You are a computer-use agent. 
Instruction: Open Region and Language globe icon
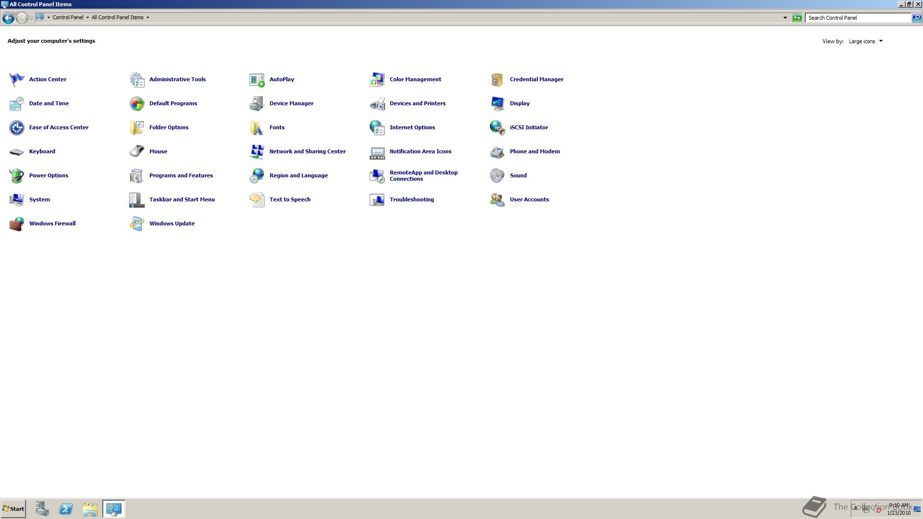pyautogui.click(x=257, y=176)
